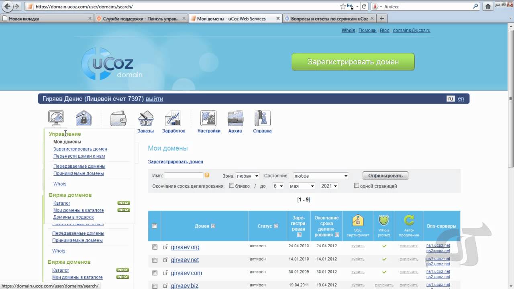Select Домены в подарок menu item

pyautogui.click(x=73, y=217)
